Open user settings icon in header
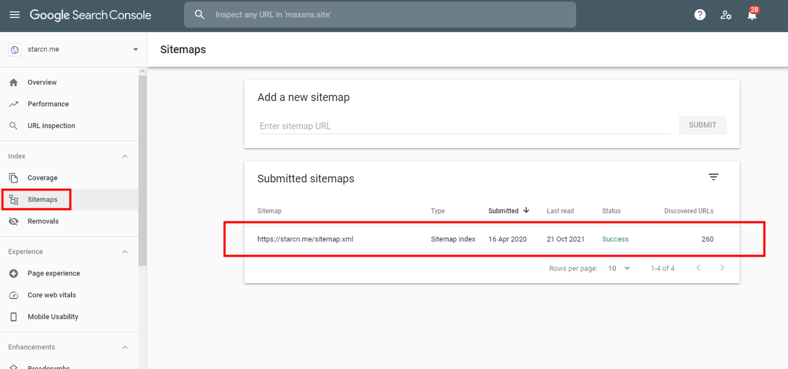The image size is (788, 369). pos(726,15)
